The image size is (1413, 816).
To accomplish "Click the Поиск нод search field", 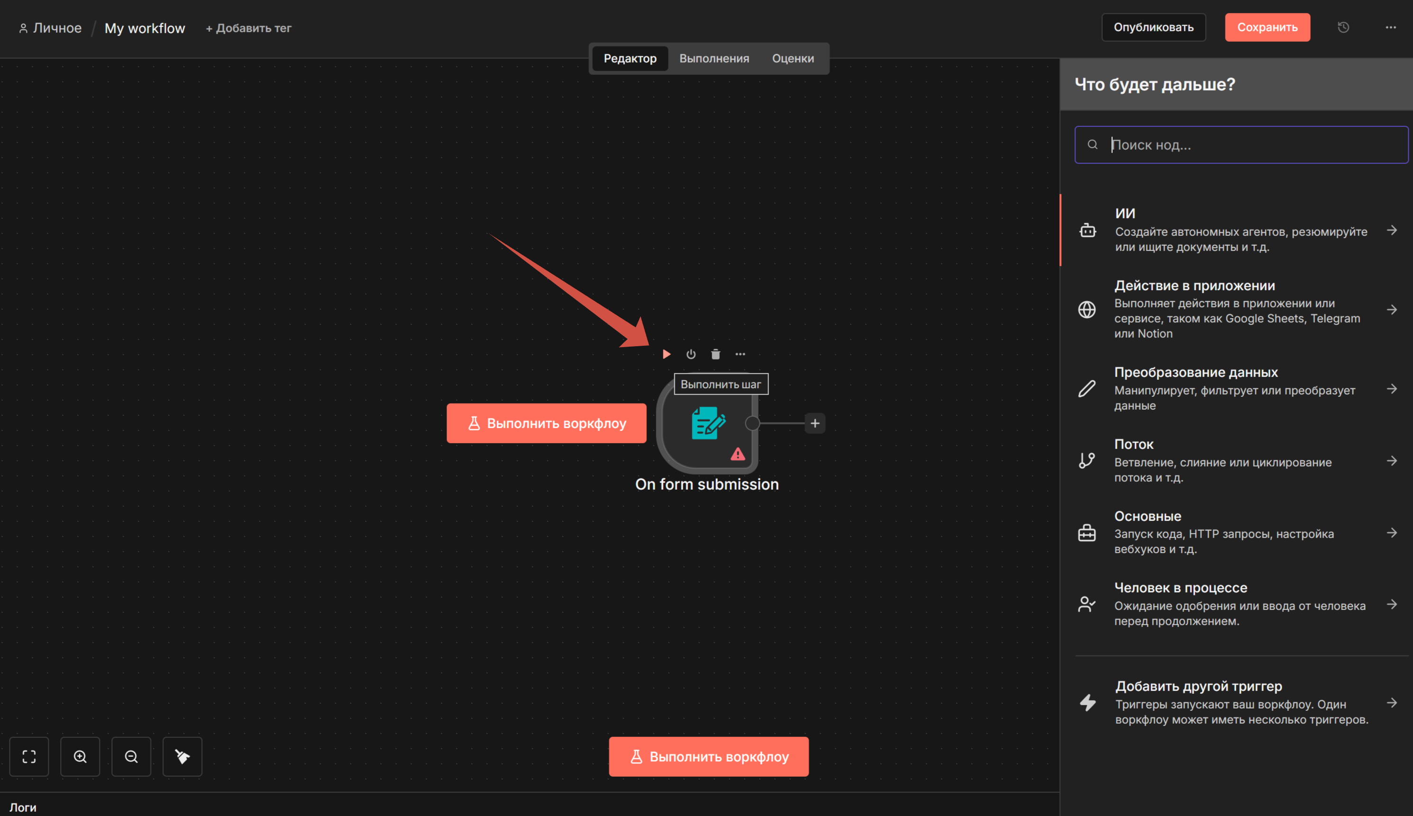I will pyautogui.click(x=1250, y=144).
